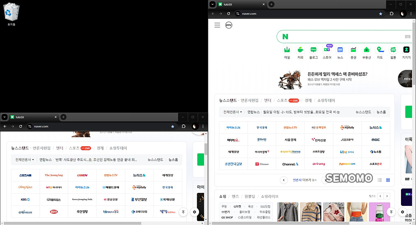Viewport: 416px width, 225px height.
Task: Select 경제 tab in bottom-left window
Action: [x=100, y=148]
